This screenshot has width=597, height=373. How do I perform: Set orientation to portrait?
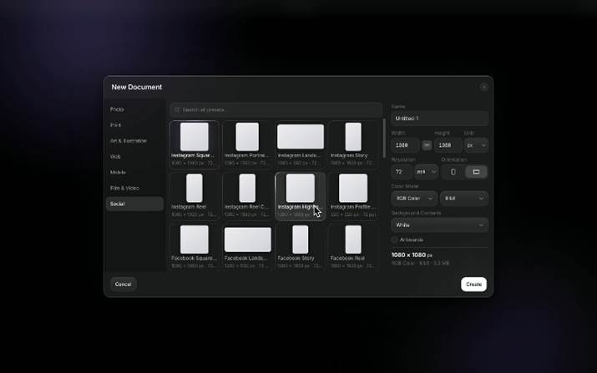(x=453, y=172)
